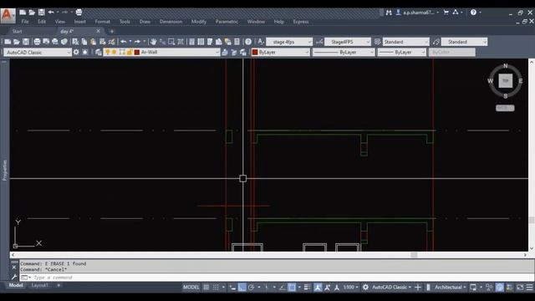Open the Express menu
The width and height of the screenshot is (535, 301).
(301, 22)
